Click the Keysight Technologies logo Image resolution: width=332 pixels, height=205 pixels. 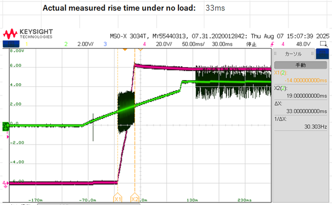click(27, 34)
